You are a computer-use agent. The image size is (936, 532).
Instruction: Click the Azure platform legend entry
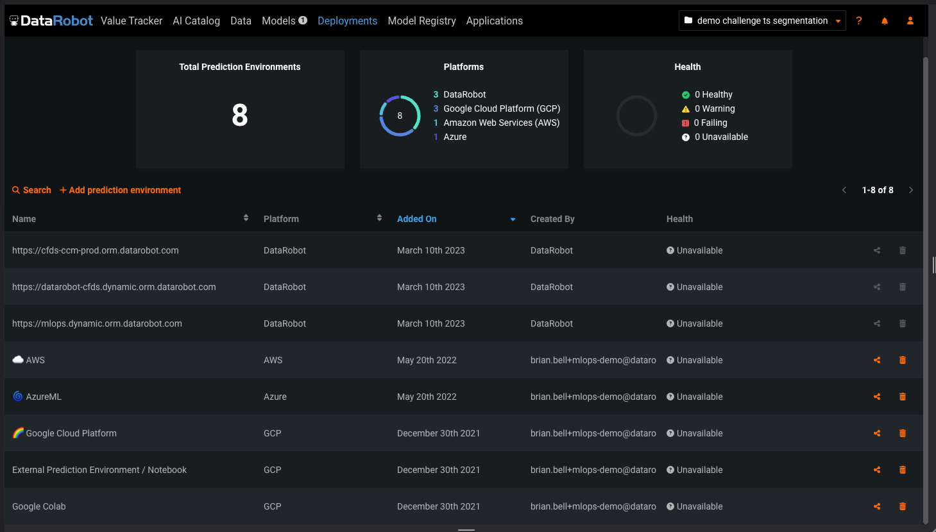point(450,137)
